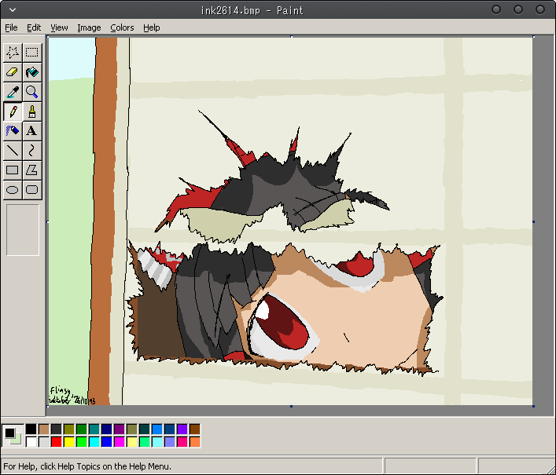
Task: Pick the navy blue palette swatch
Action: tap(107, 429)
